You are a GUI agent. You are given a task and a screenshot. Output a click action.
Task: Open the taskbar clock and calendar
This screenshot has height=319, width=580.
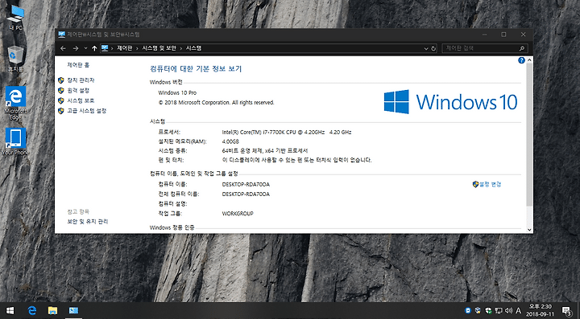click(541, 310)
